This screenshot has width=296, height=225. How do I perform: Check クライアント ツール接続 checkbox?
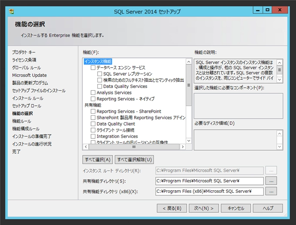(x=93, y=130)
